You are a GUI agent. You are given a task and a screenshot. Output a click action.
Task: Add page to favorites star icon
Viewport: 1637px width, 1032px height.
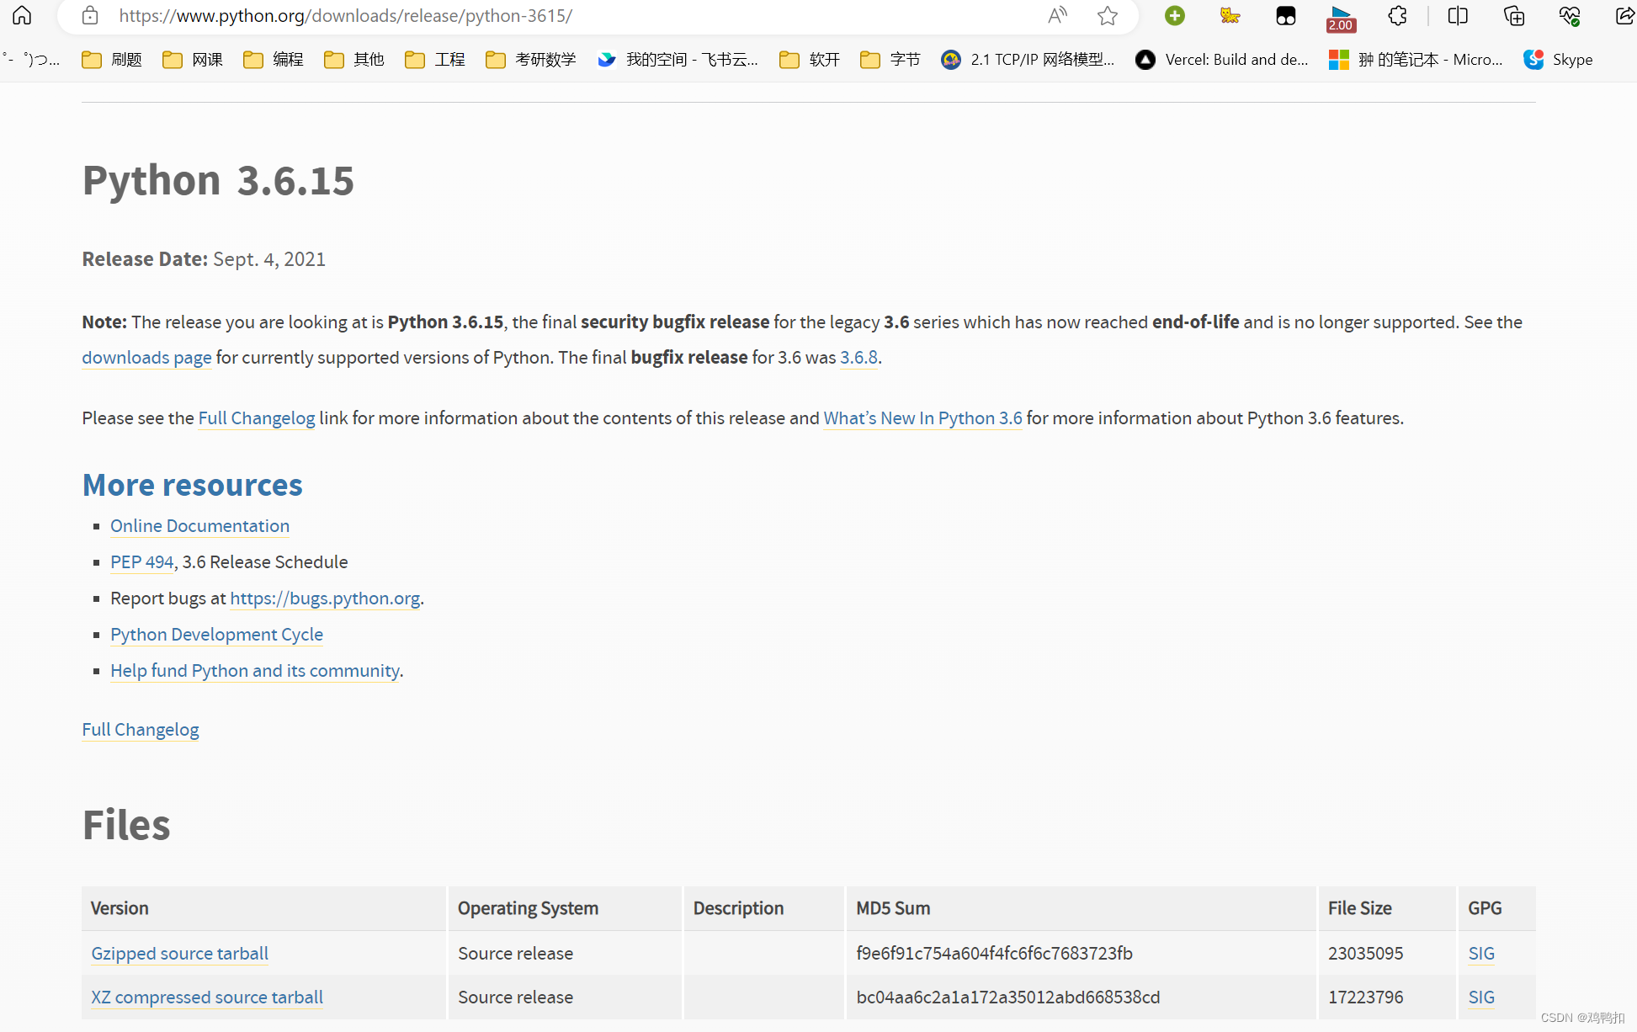tap(1108, 15)
